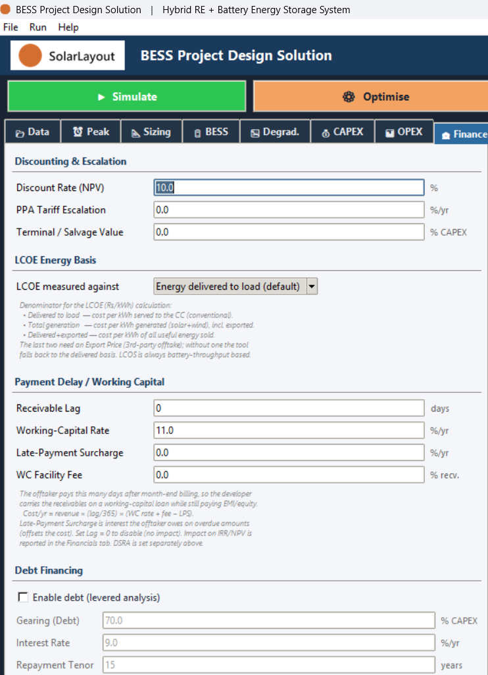Click the SolarLayout logo
Viewport: 488px width, 675px height.
[68, 55]
